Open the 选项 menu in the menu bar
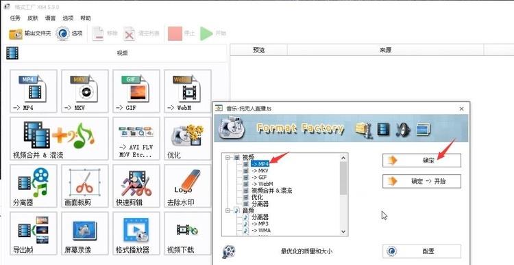514x265 pixels. (x=68, y=18)
